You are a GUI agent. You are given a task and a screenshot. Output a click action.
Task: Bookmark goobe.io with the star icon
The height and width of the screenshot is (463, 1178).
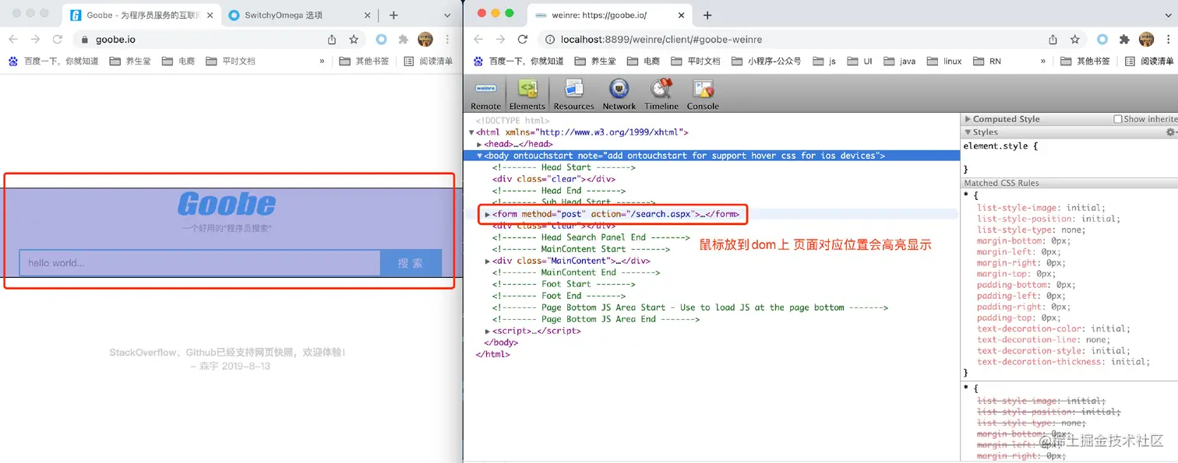(x=354, y=39)
